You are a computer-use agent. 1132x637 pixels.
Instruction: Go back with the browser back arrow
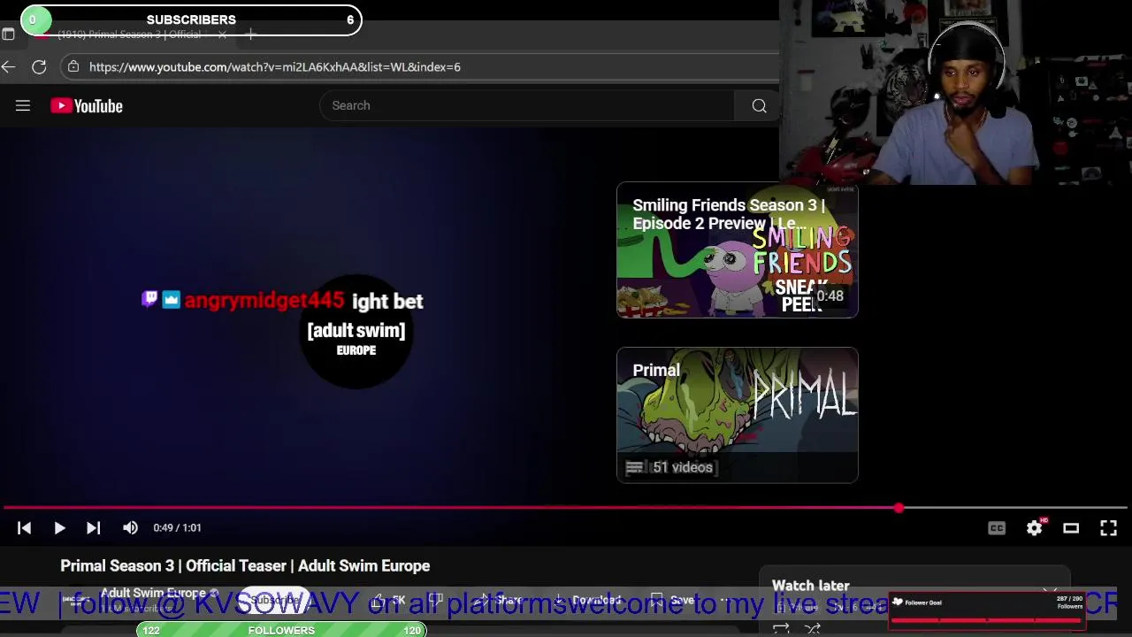(9, 66)
